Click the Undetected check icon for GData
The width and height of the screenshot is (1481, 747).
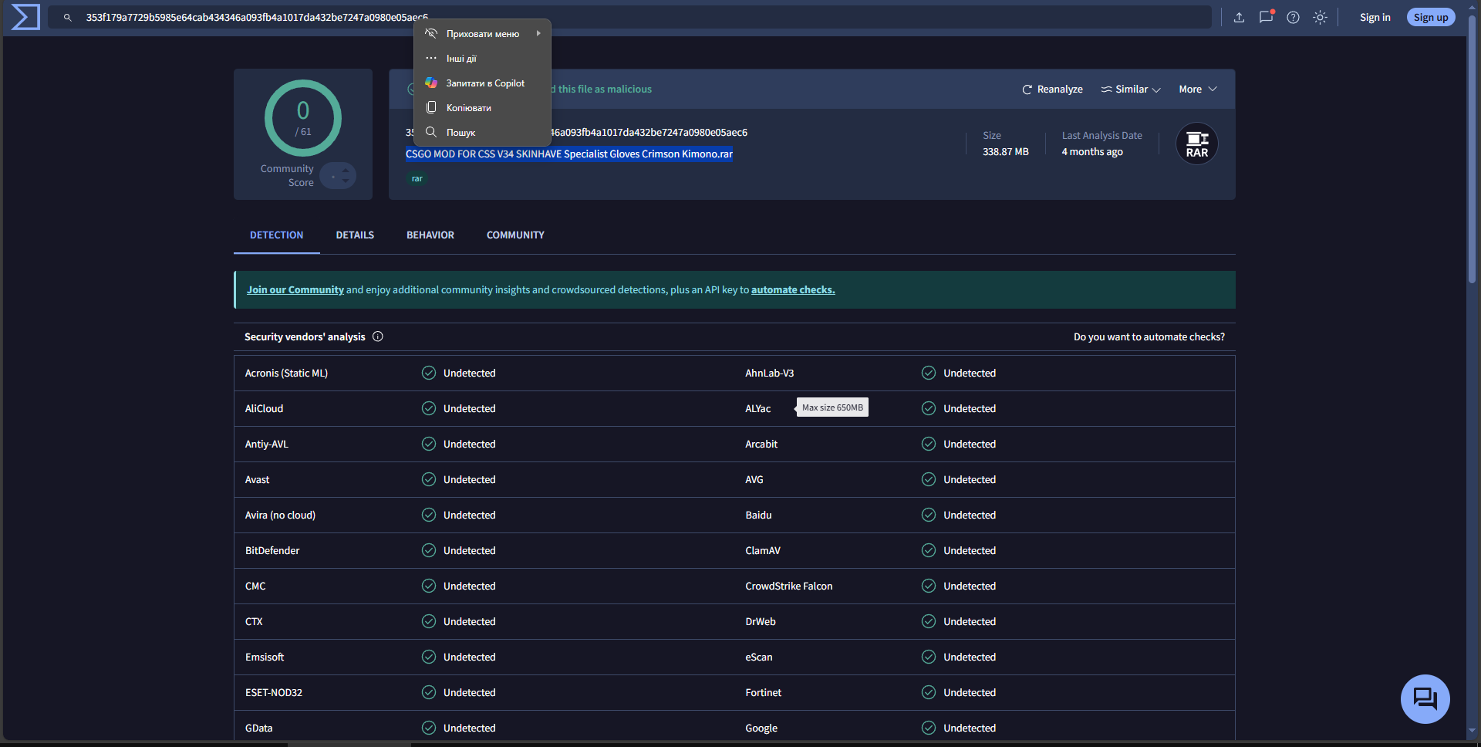point(429,728)
